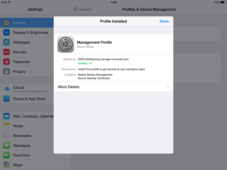Image resolution: width=227 pixels, height=170 pixels.
Task: Select Maps in settings list
Action: (x=18, y=165)
